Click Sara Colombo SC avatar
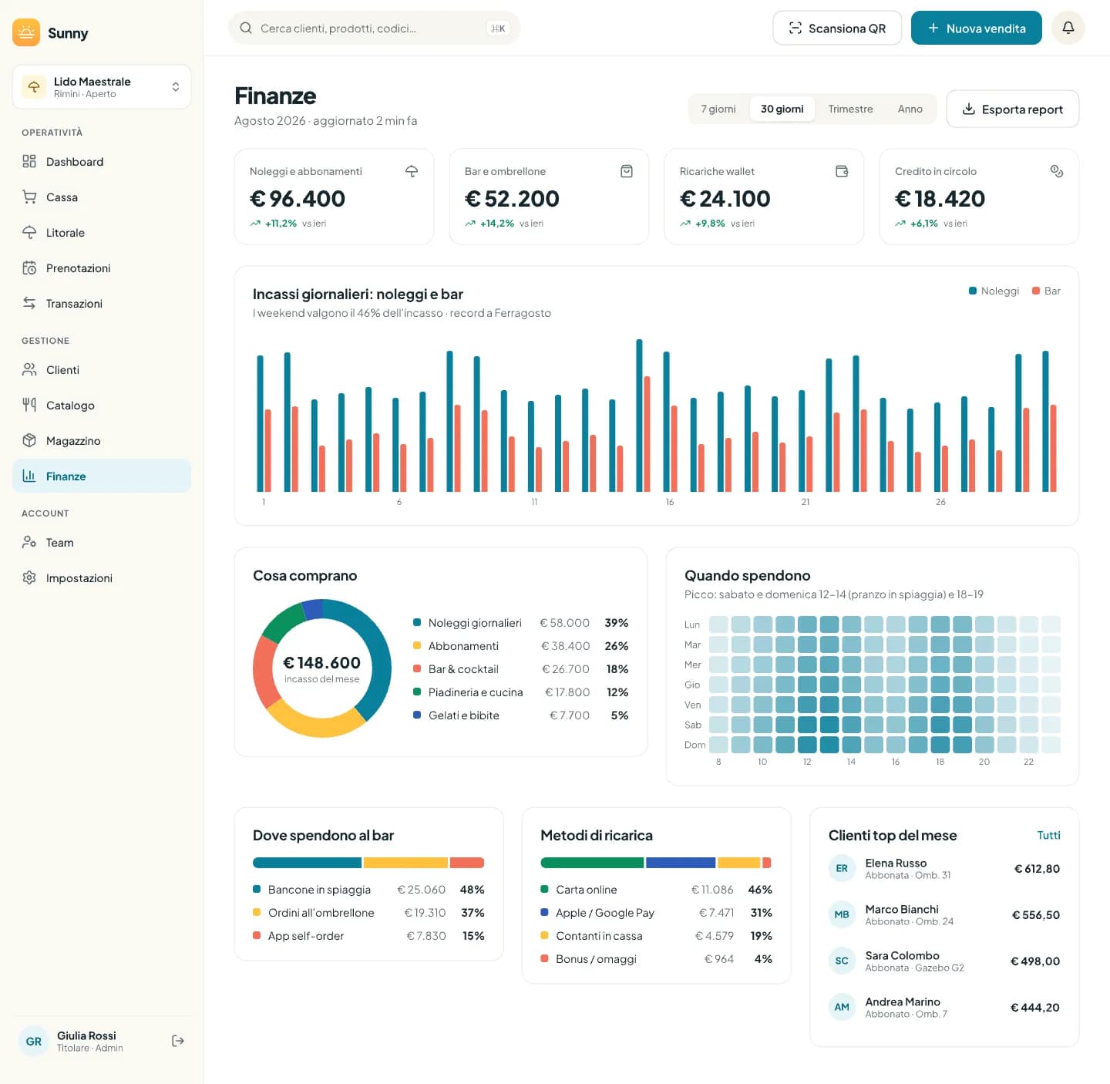This screenshot has width=1110, height=1084. point(842,961)
